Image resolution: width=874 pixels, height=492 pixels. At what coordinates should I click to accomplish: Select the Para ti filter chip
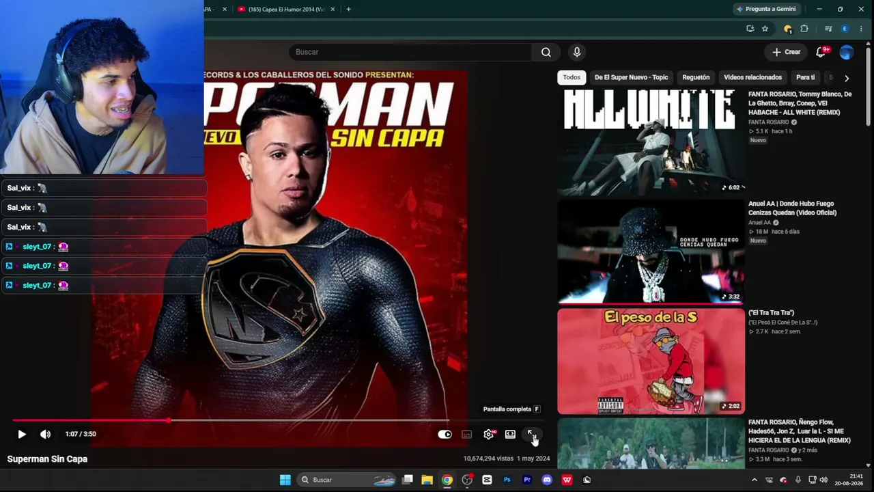click(x=805, y=77)
